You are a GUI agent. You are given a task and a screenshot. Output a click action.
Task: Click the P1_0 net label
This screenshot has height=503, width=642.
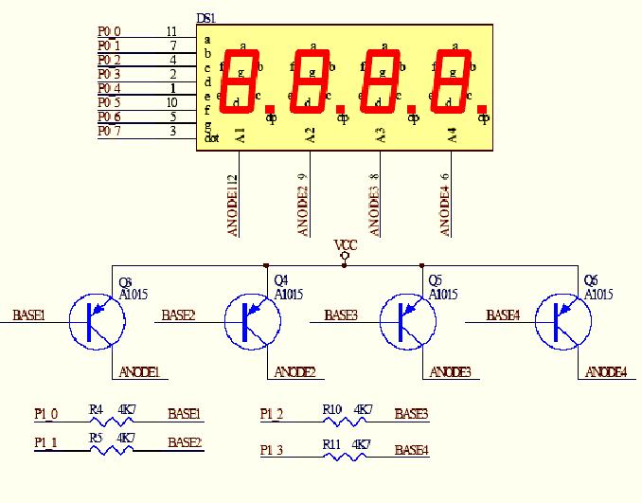[x=45, y=414]
